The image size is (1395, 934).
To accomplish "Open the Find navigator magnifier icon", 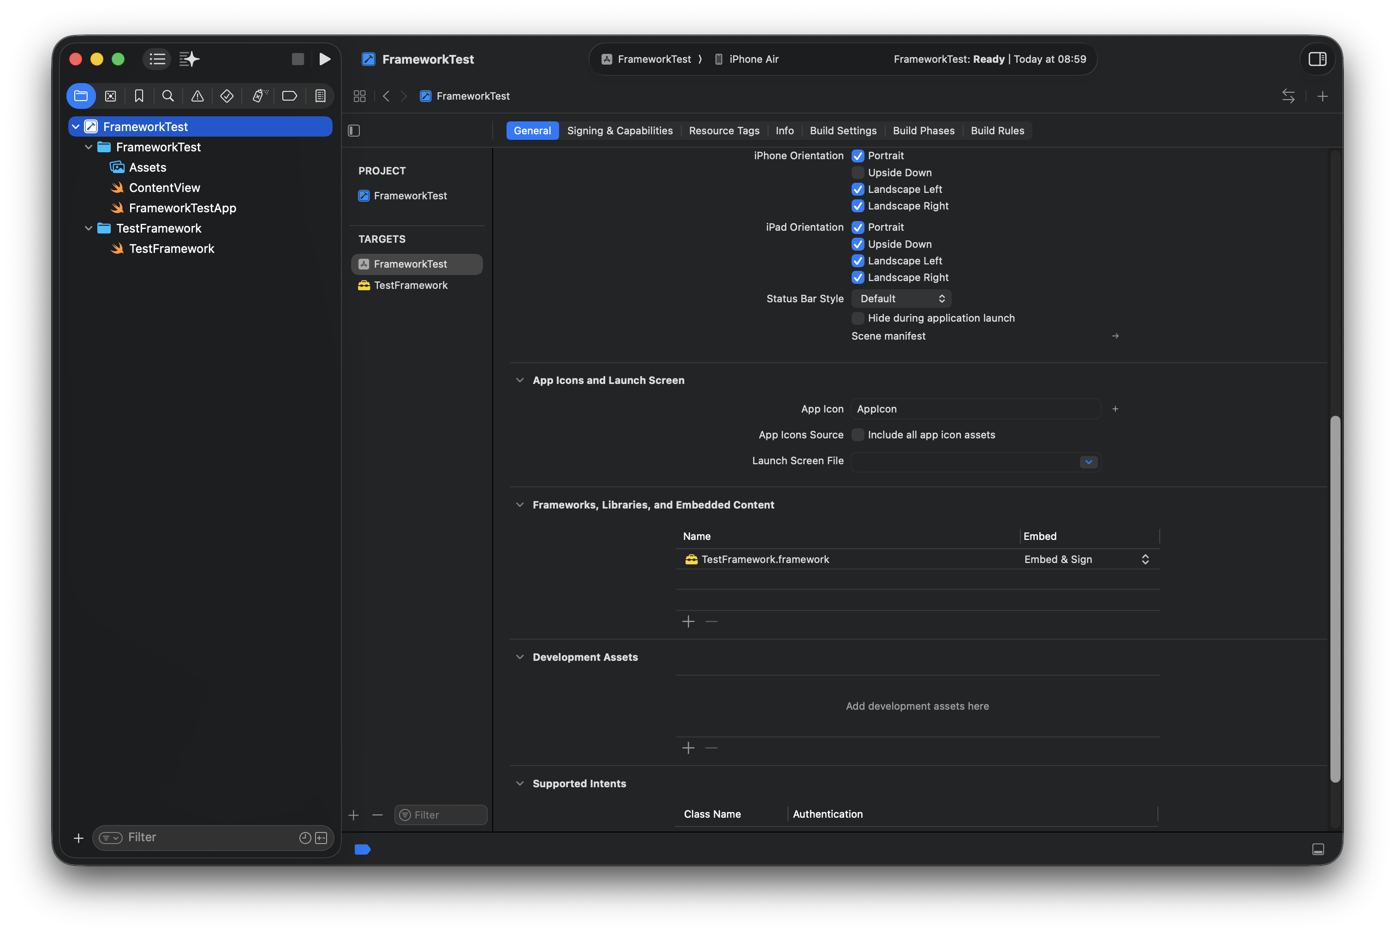I will [x=168, y=96].
